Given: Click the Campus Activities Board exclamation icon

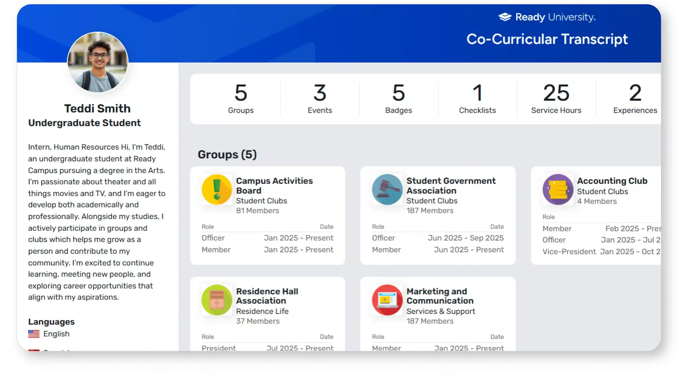Looking at the screenshot, I should [217, 189].
